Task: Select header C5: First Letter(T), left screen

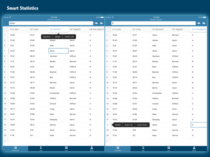Action: click(x=97, y=29)
